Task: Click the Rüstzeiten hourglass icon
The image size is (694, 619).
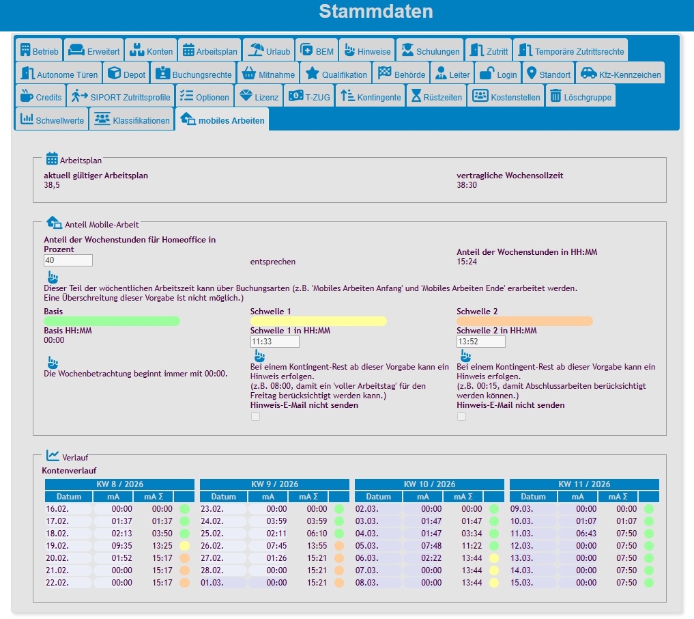Action: pos(416,96)
